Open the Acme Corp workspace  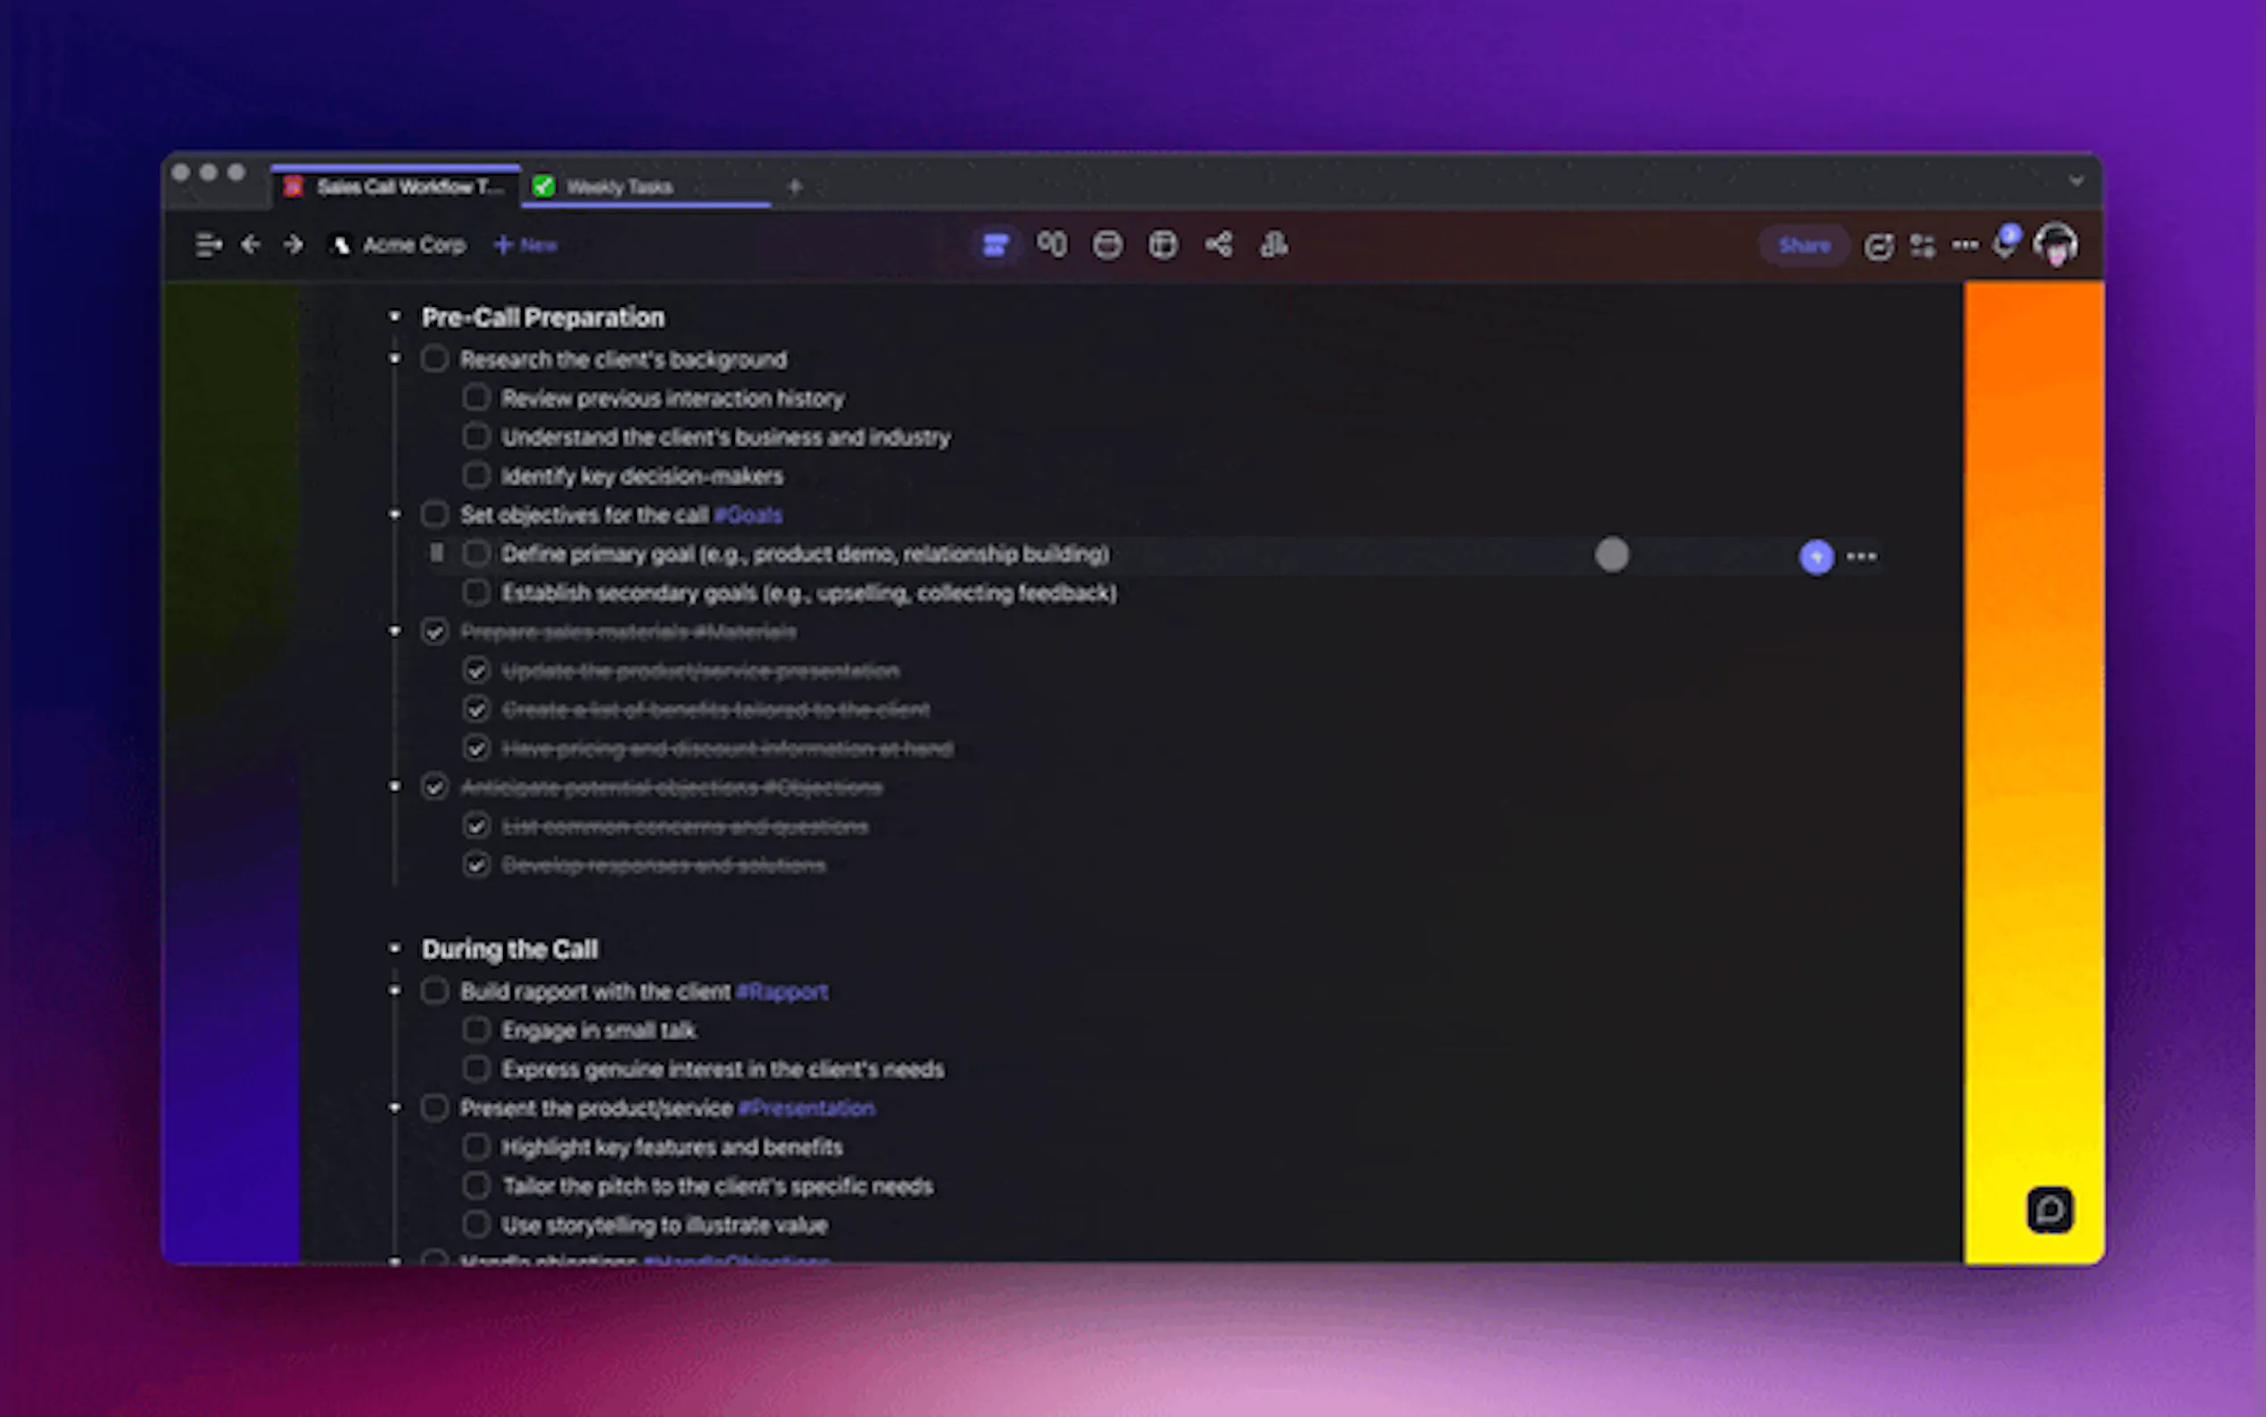(397, 245)
